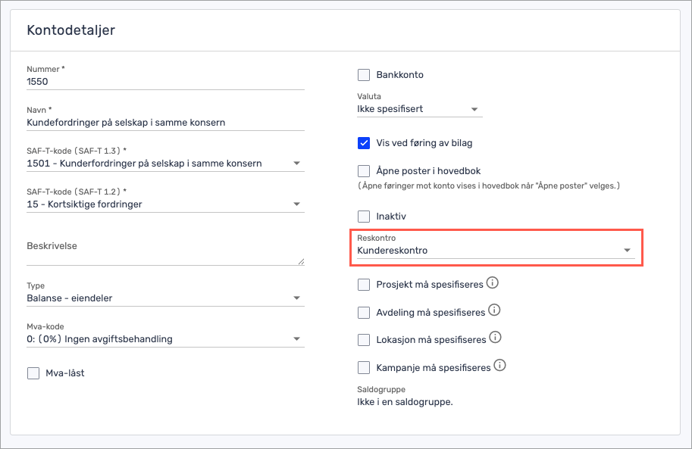Tick the Lokasjon må spesifiseres checkbox
This screenshot has width=692, height=449.
click(364, 339)
